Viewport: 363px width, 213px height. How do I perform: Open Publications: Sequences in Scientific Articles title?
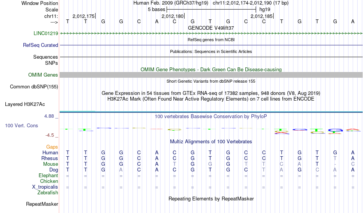[x=211, y=51]
